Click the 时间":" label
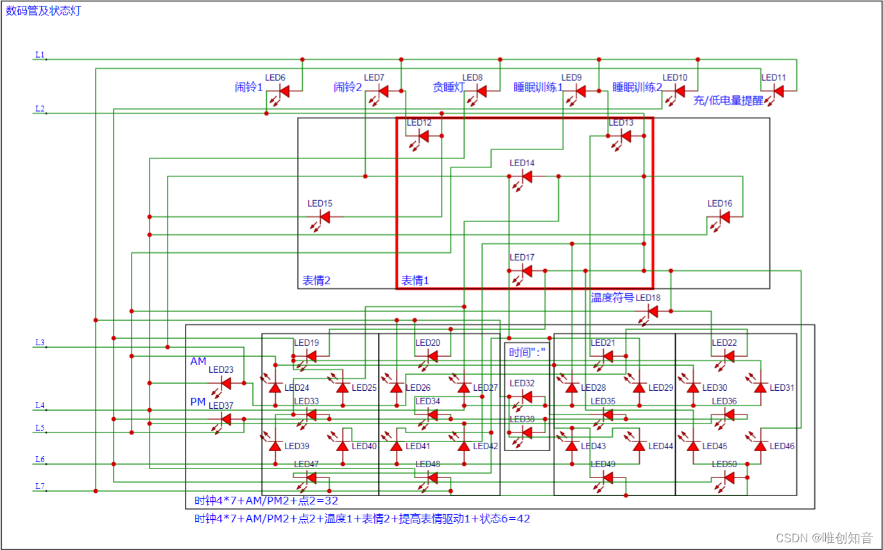Viewport: 883px width, 550px height. pyautogui.click(x=526, y=352)
